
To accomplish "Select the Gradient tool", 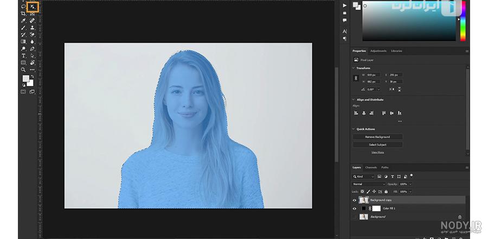I will click(x=23, y=41).
